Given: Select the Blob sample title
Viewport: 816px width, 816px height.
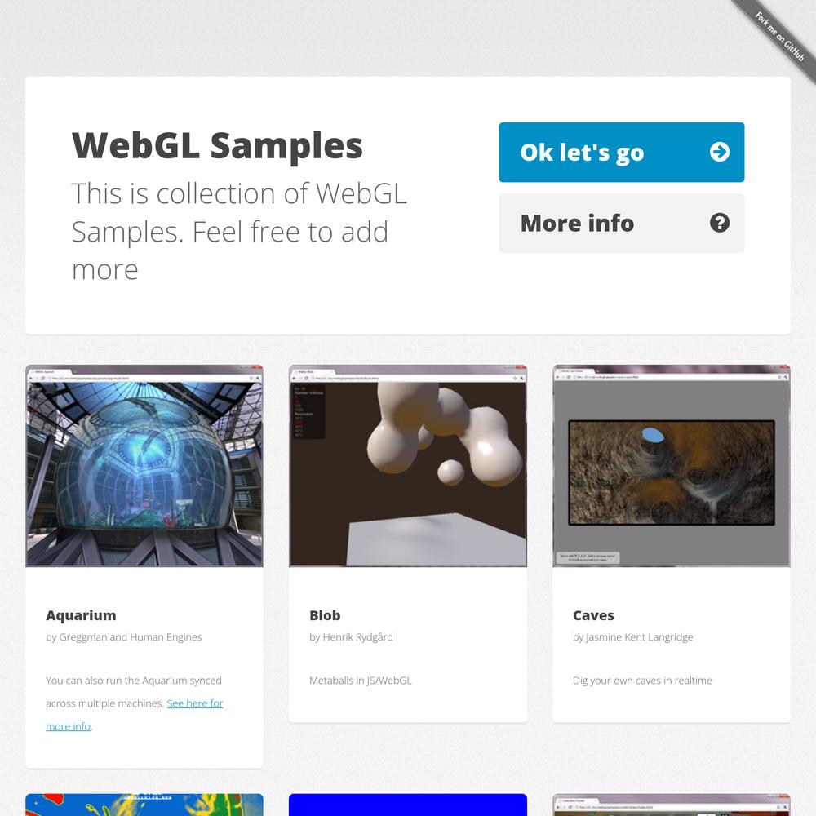Looking at the screenshot, I should [325, 615].
